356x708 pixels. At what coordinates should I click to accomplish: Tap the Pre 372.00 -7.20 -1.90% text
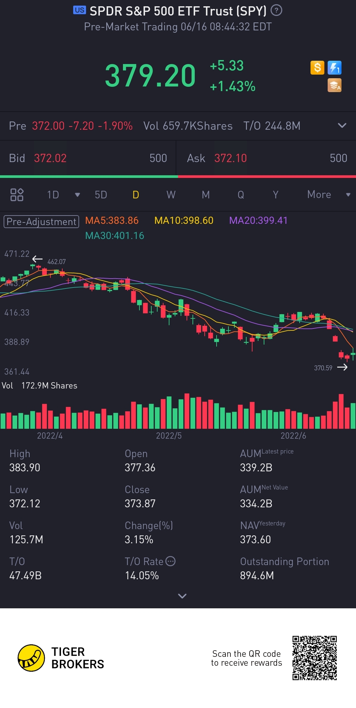tap(71, 126)
